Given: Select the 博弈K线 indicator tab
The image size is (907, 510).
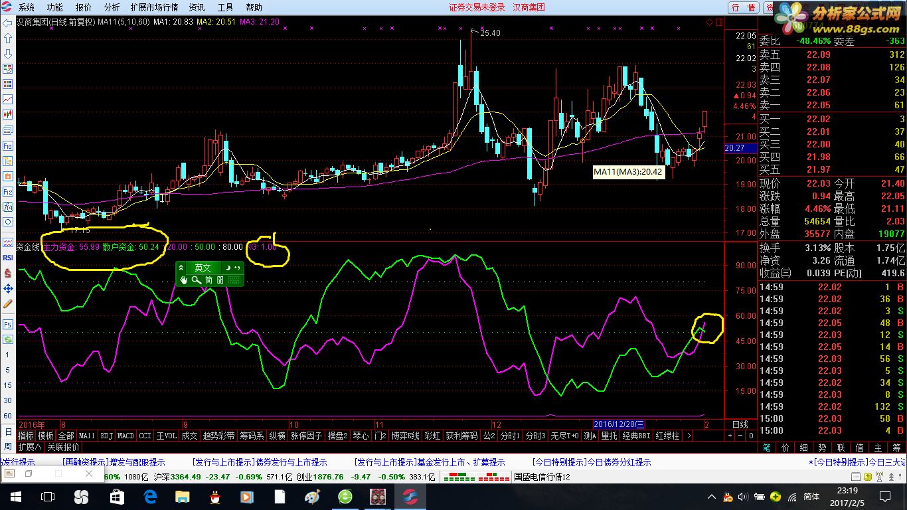Looking at the screenshot, I should click(x=406, y=436).
